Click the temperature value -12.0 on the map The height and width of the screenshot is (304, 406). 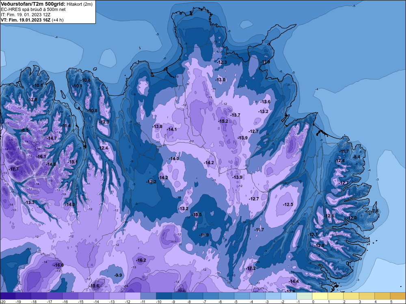tap(352, 218)
